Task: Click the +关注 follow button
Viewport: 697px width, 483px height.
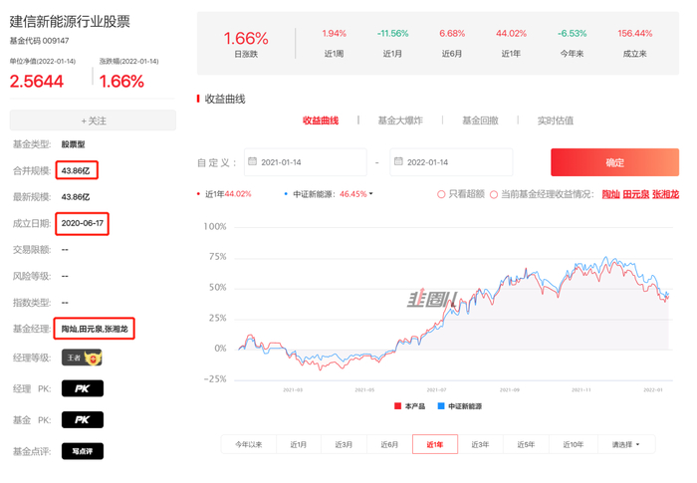Action: point(93,121)
